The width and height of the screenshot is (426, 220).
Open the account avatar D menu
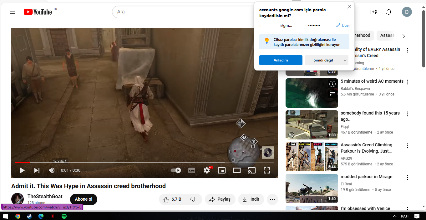(407, 12)
